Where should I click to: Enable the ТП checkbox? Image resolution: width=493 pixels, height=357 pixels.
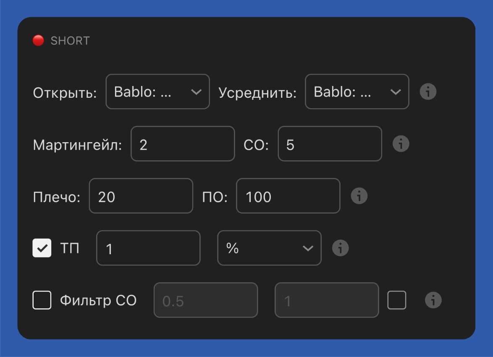tap(42, 248)
